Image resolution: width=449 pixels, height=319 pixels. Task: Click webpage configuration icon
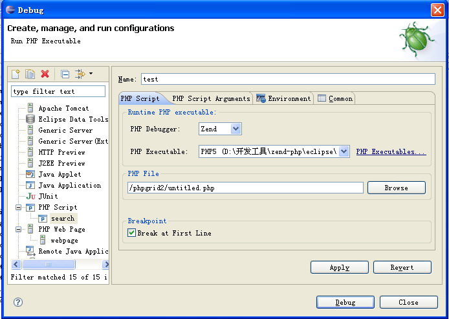pos(43,240)
